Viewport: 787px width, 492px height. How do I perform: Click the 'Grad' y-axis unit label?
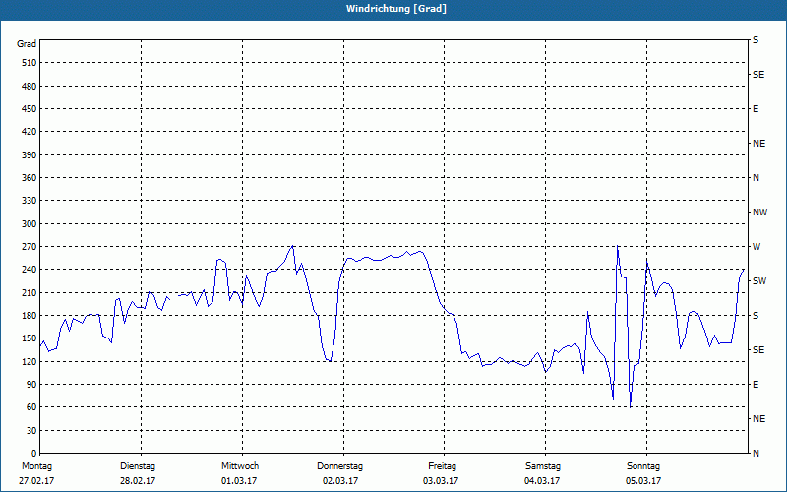27,44
